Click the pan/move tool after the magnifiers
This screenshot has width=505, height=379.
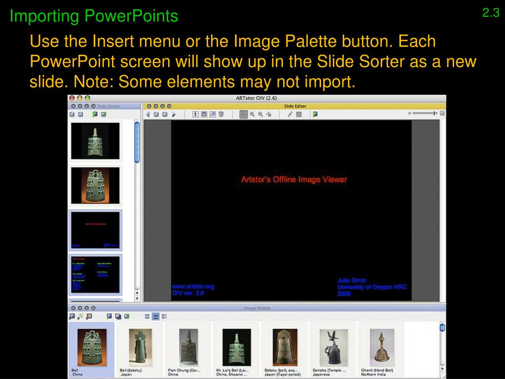[269, 114]
